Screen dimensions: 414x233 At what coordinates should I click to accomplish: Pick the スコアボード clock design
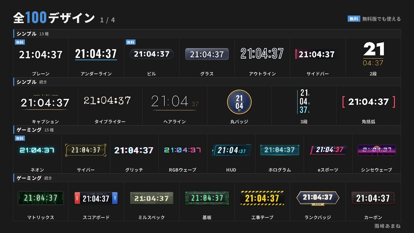[x=96, y=202]
